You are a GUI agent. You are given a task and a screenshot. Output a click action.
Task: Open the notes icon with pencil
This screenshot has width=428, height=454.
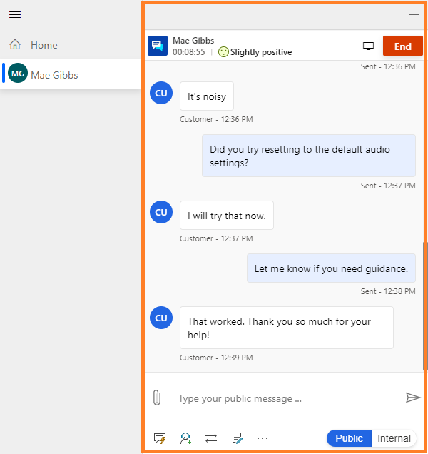pos(237,438)
